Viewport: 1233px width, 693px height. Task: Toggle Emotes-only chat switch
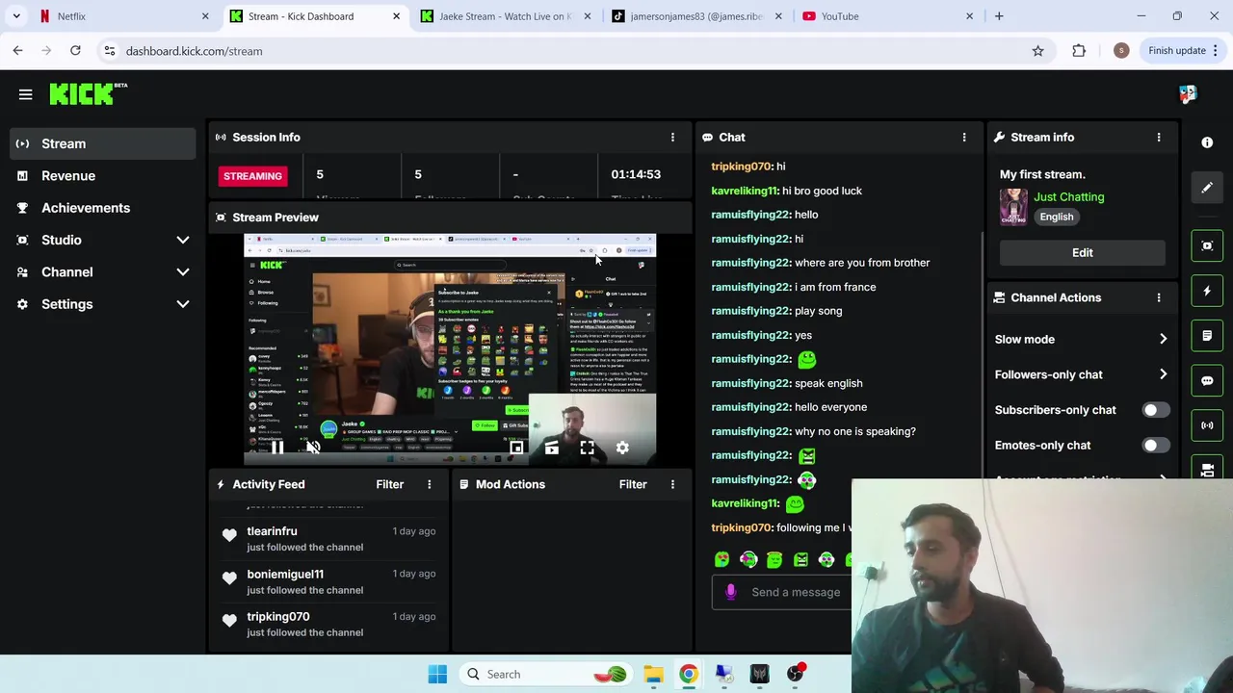click(x=1155, y=446)
